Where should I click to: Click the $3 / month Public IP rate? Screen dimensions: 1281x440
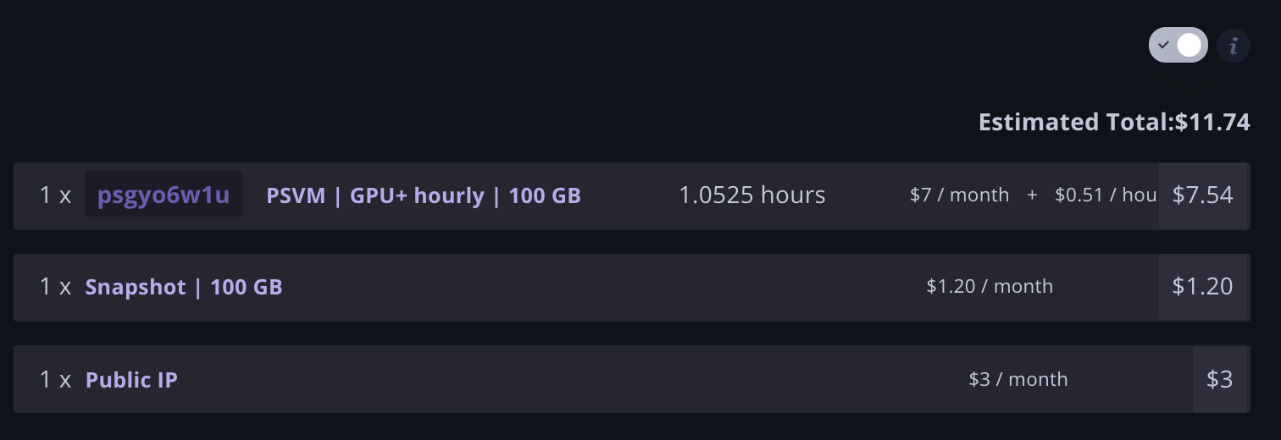coord(1018,379)
